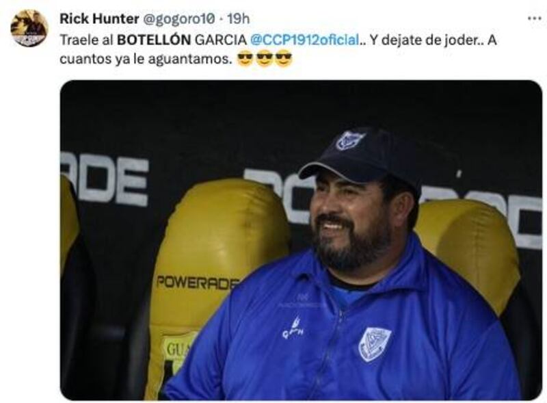547x403 pixels.
Task: Click the badge on the dark cap
Action: [x=350, y=140]
